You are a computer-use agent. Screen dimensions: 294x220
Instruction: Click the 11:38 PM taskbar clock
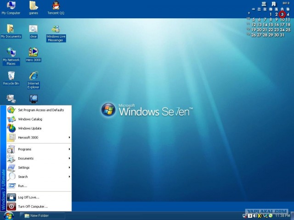tap(283, 216)
